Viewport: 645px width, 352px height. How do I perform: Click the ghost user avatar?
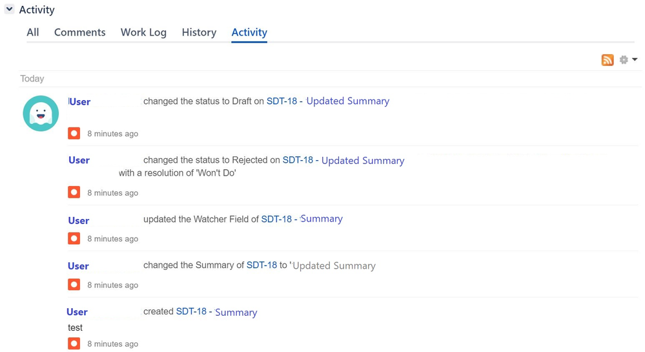[41, 113]
